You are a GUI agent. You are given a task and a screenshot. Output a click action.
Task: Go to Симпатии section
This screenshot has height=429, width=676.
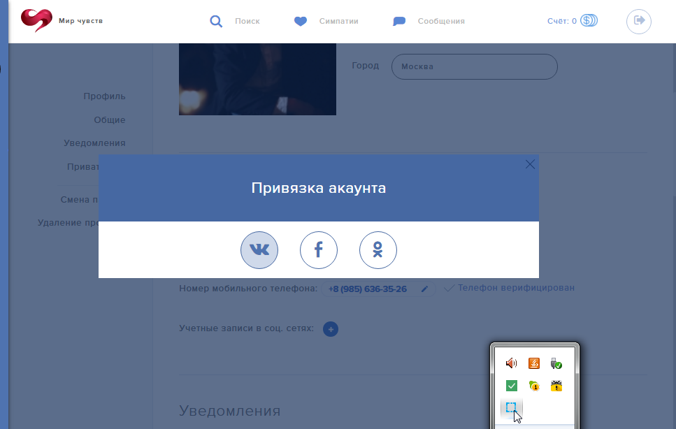(339, 21)
